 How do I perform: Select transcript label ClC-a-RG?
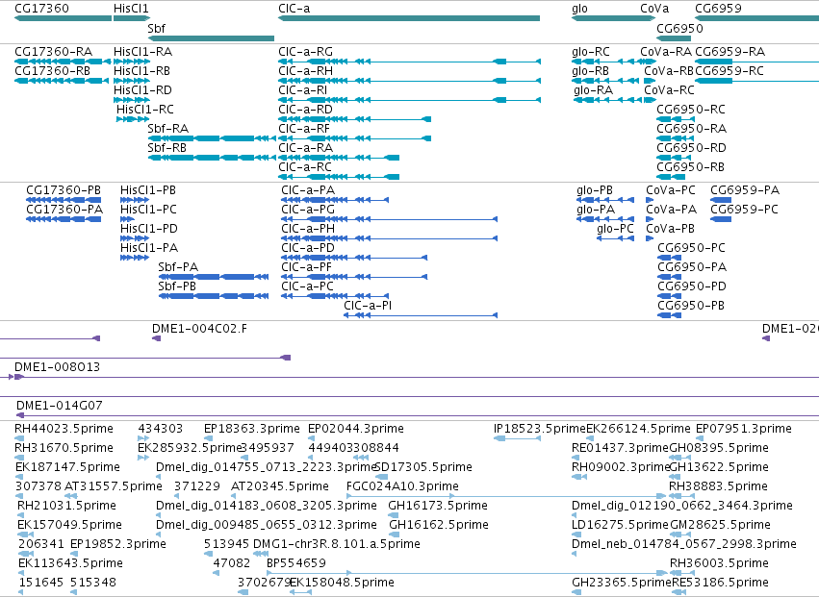(305, 52)
